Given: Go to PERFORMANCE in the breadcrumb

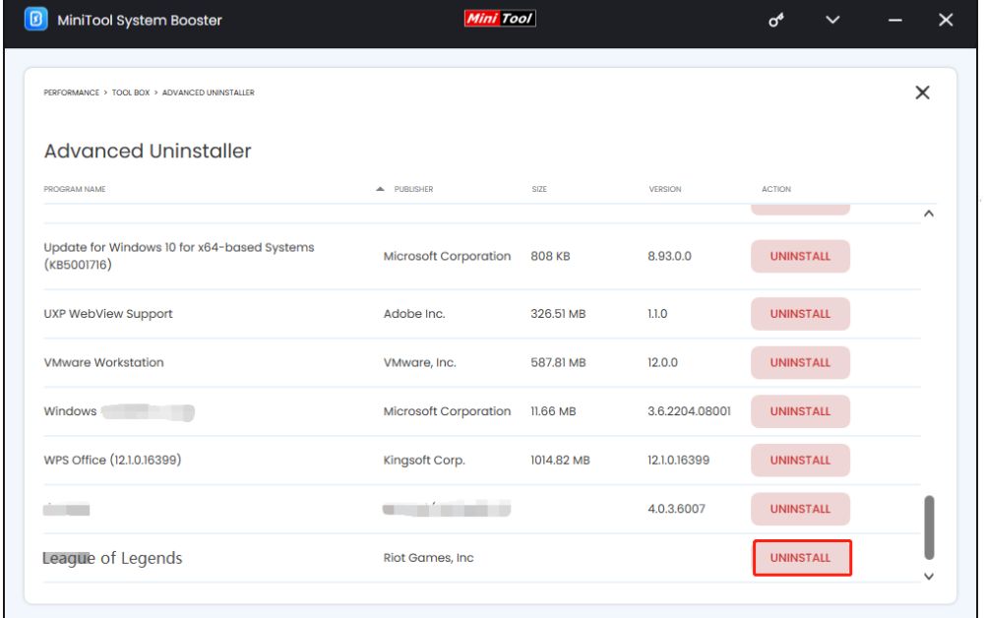Looking at the screenshot, I should pos(71,93).
